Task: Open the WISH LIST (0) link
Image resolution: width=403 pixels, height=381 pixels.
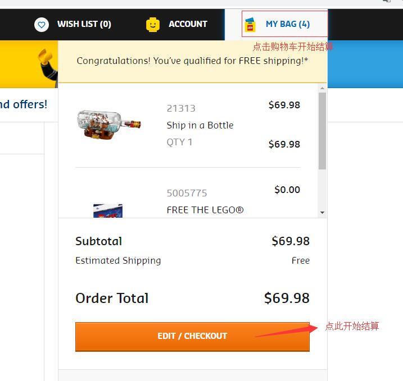Action: pyautogui.click(x=84, y=24)
